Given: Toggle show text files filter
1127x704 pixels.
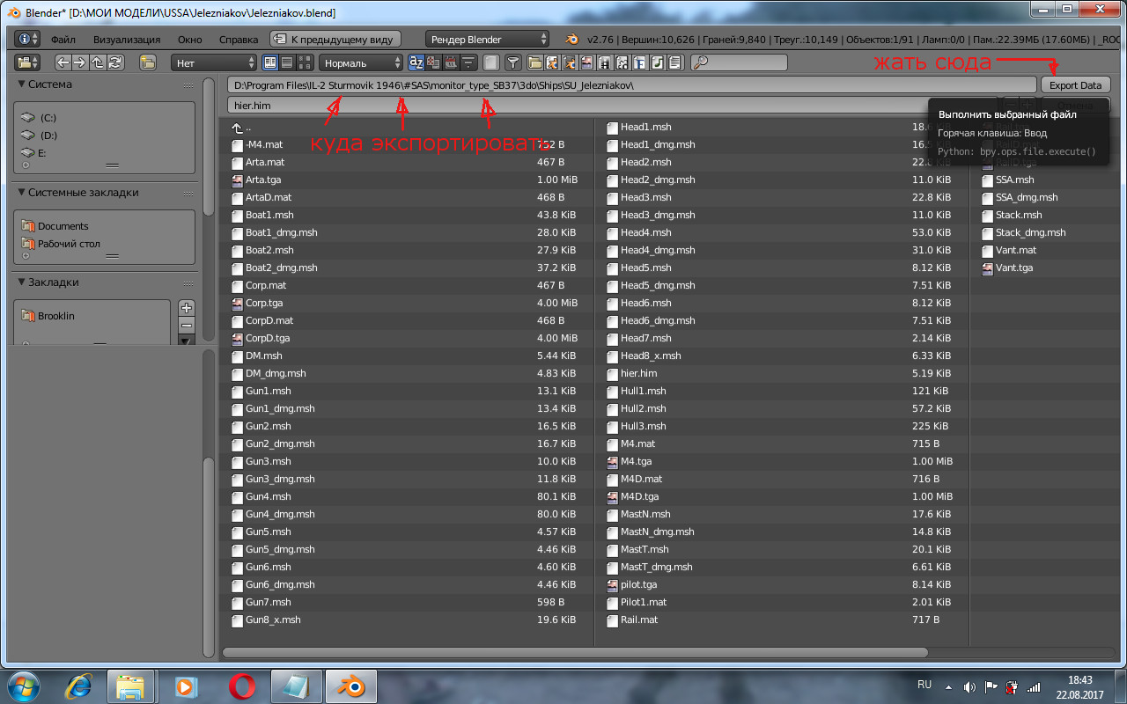Looking at the screenshot, I should (x=674, y=62).
